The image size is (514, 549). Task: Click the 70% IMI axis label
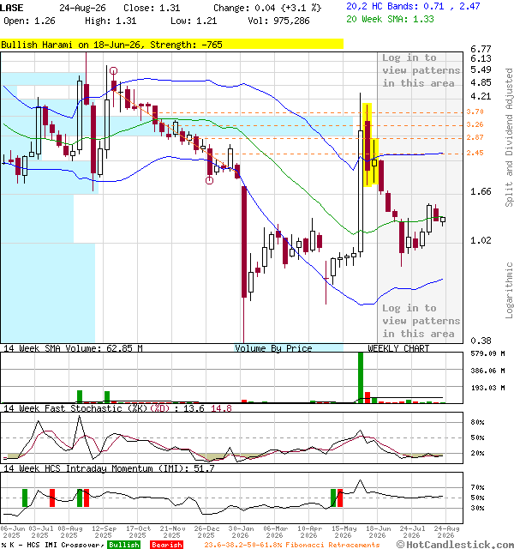tap(477, 487)
